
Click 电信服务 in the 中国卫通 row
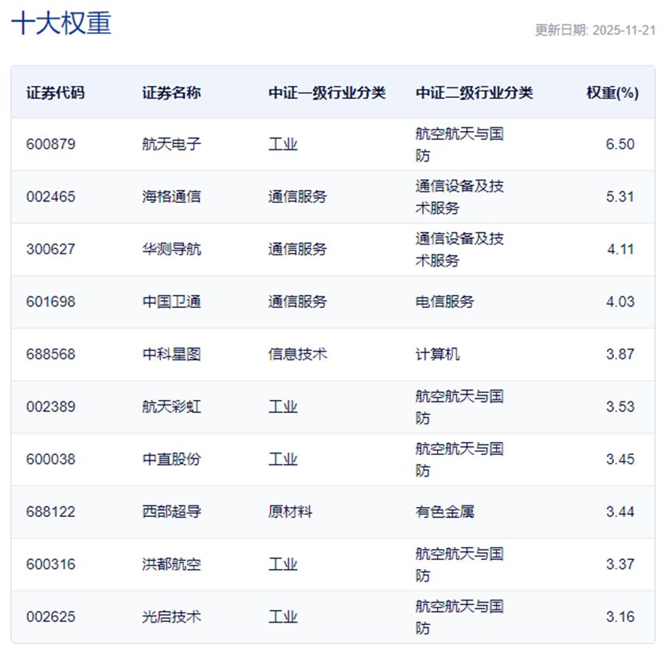(445, 302)
